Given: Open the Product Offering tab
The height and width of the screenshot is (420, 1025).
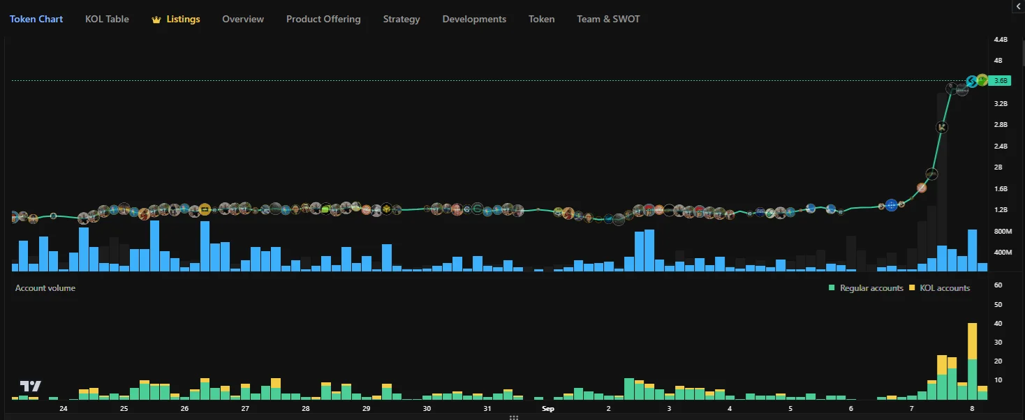Looking at the screenshot, I should pyautogui.click(x=323, y=19).
